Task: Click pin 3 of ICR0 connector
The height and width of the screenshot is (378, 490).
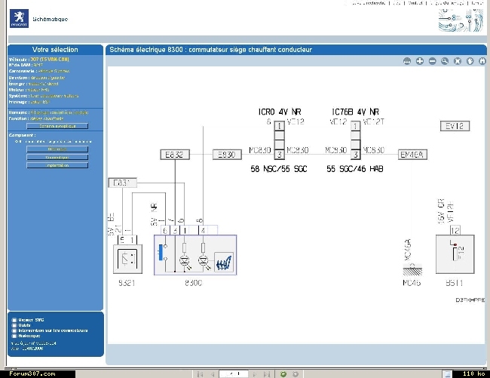Action: click(280, 155)
